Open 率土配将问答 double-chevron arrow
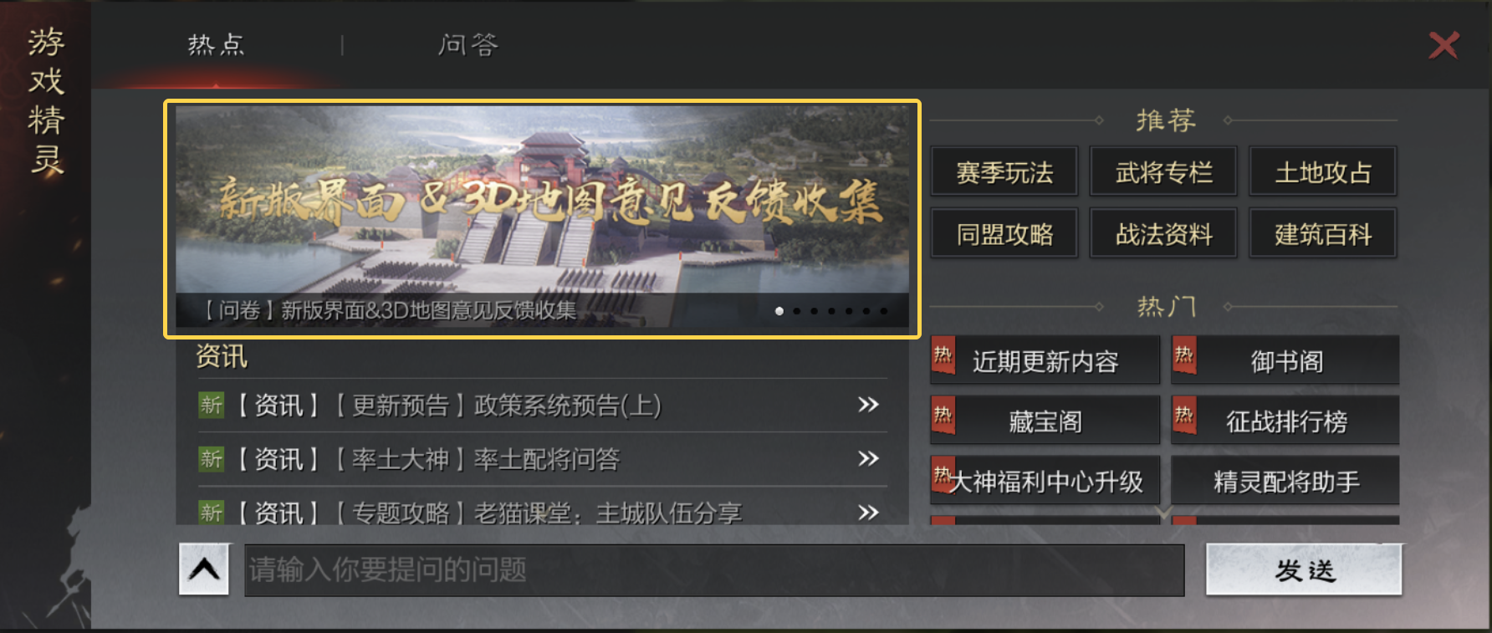The height and width of the screenshot is (633, 1492). (x=868, y=458)
